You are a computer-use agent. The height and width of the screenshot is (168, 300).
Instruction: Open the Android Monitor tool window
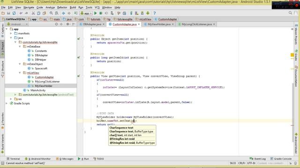(37, 159)
